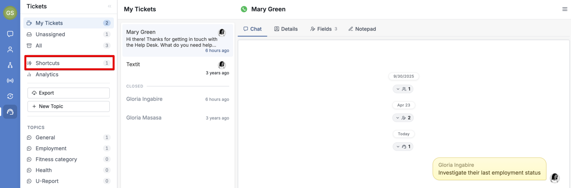Screen dimensions: 571x188
Task: Open campaigns clock icon in sidebar
Action: pyautogui.click(x=10, y=96)
